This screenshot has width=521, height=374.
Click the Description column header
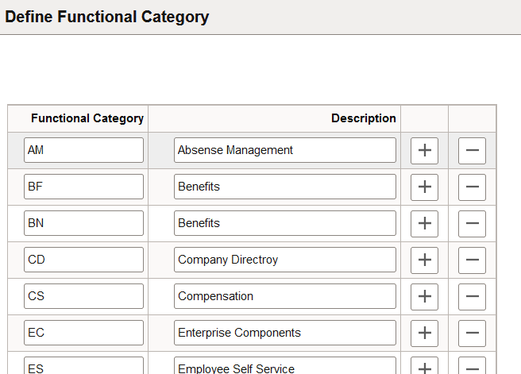point(363,118)
